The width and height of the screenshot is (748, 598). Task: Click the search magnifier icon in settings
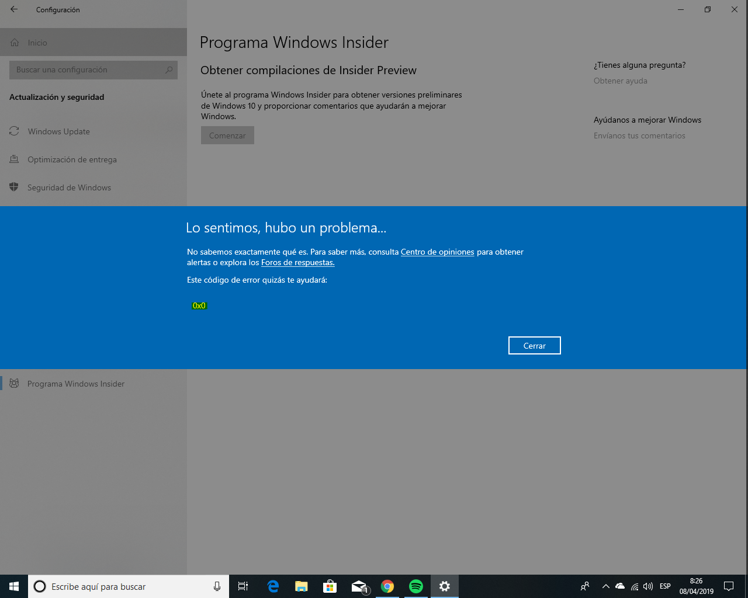click(x=169, y=69)
